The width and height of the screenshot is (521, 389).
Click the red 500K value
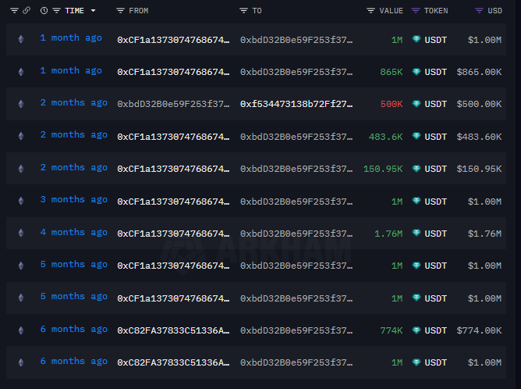[392, 104]
